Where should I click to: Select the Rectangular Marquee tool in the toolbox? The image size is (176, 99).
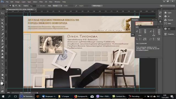tap(2, 16)
